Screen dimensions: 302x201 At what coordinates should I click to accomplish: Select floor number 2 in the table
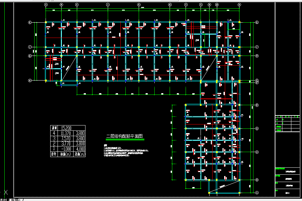54,143
